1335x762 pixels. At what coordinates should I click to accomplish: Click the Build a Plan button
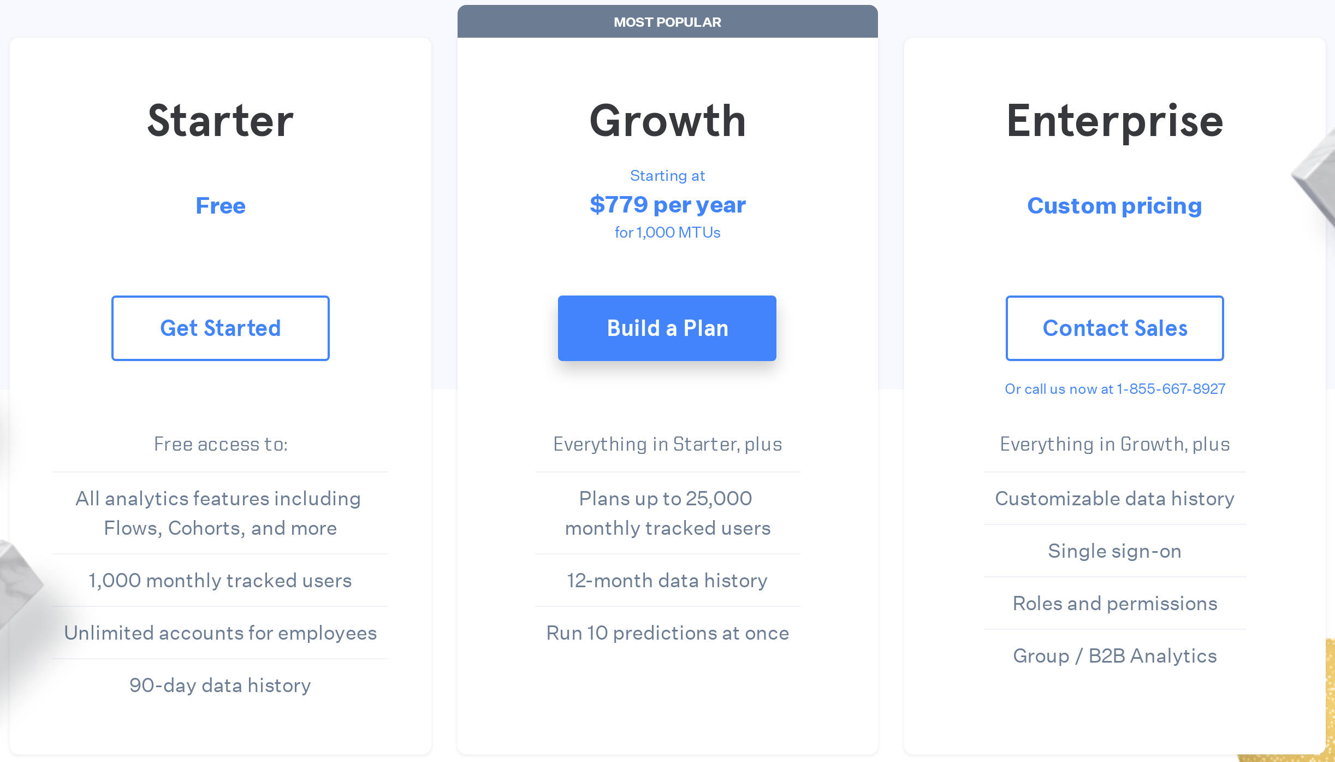pos(667,328)
